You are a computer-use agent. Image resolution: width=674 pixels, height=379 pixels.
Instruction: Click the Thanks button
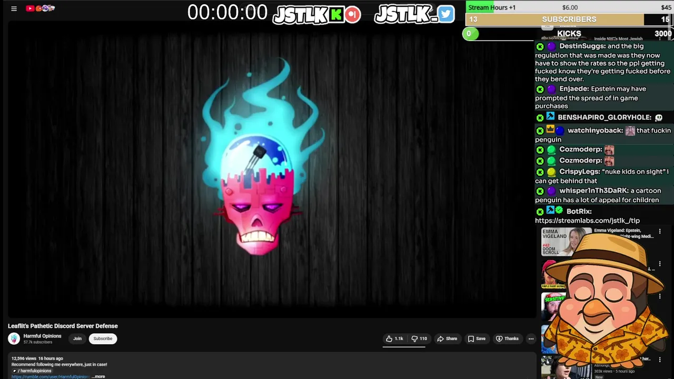click(x=507, y=338)
